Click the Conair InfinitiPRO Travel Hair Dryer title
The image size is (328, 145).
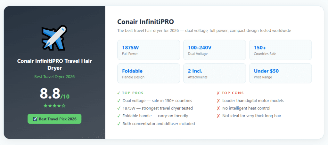pyautogui.click(x=54, y=65)
